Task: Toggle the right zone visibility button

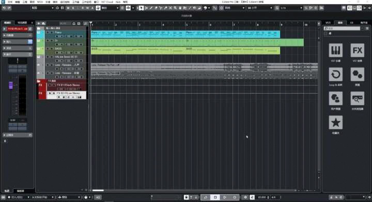Action: (359, 8)
